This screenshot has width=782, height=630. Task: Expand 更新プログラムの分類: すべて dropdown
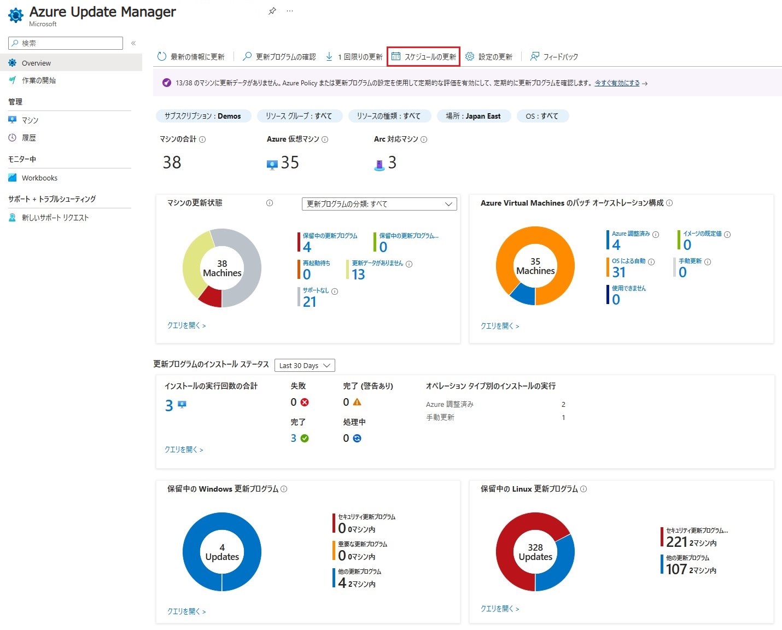tap(380, 204)
